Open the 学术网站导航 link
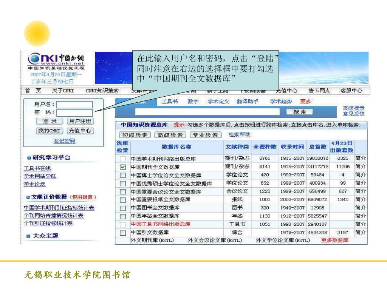 point(40,176)
